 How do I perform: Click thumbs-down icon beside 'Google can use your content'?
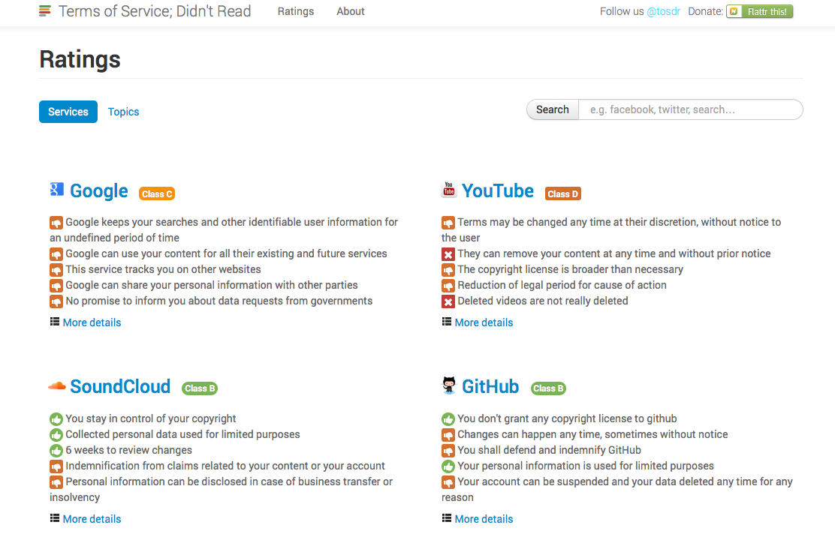56,254
